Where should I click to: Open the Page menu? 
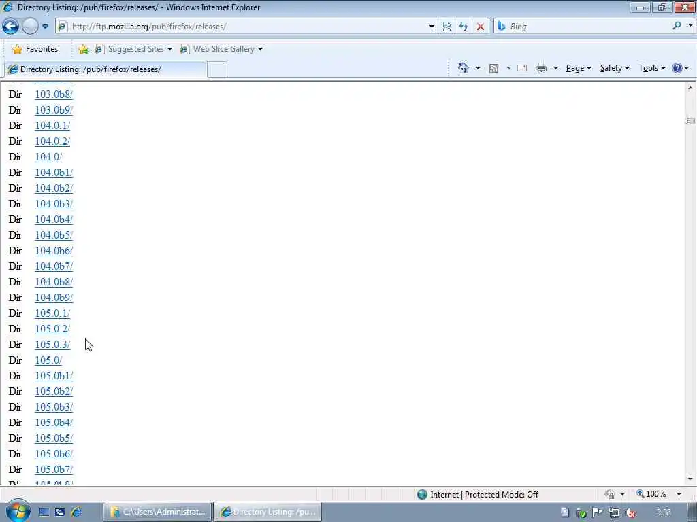pos(579,68)
